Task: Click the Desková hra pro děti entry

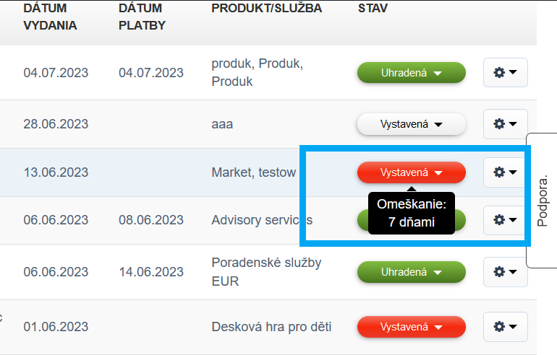Action: (271, 327)
